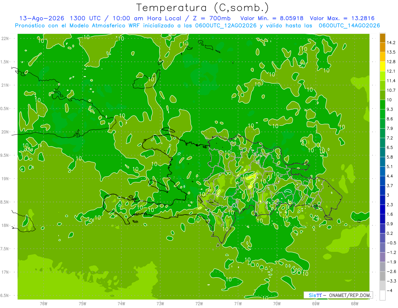
Task: Click the '68W' longitude axis label
Action: click(x=355, y=303)
